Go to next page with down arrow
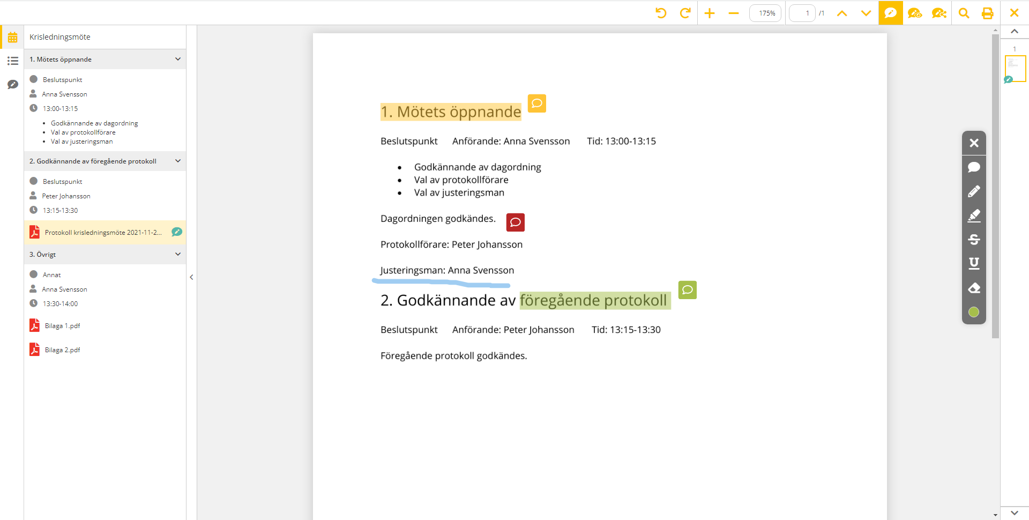 pos(866,13)
